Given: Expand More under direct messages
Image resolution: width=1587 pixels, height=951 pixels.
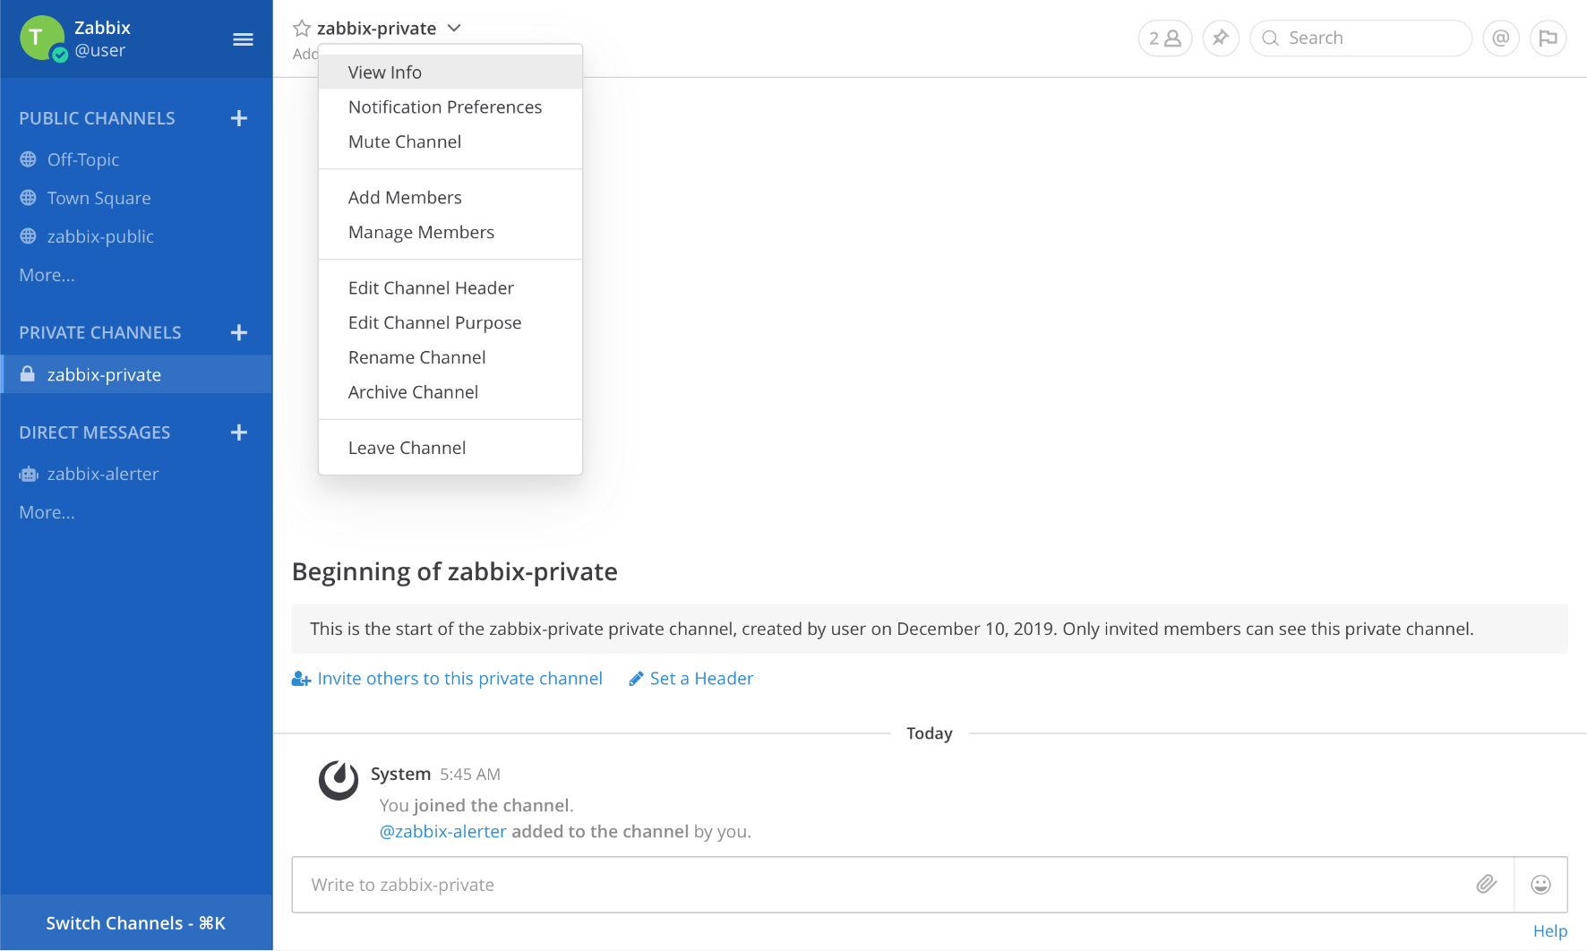Looking at the screenshot, I should click(47, 513).
